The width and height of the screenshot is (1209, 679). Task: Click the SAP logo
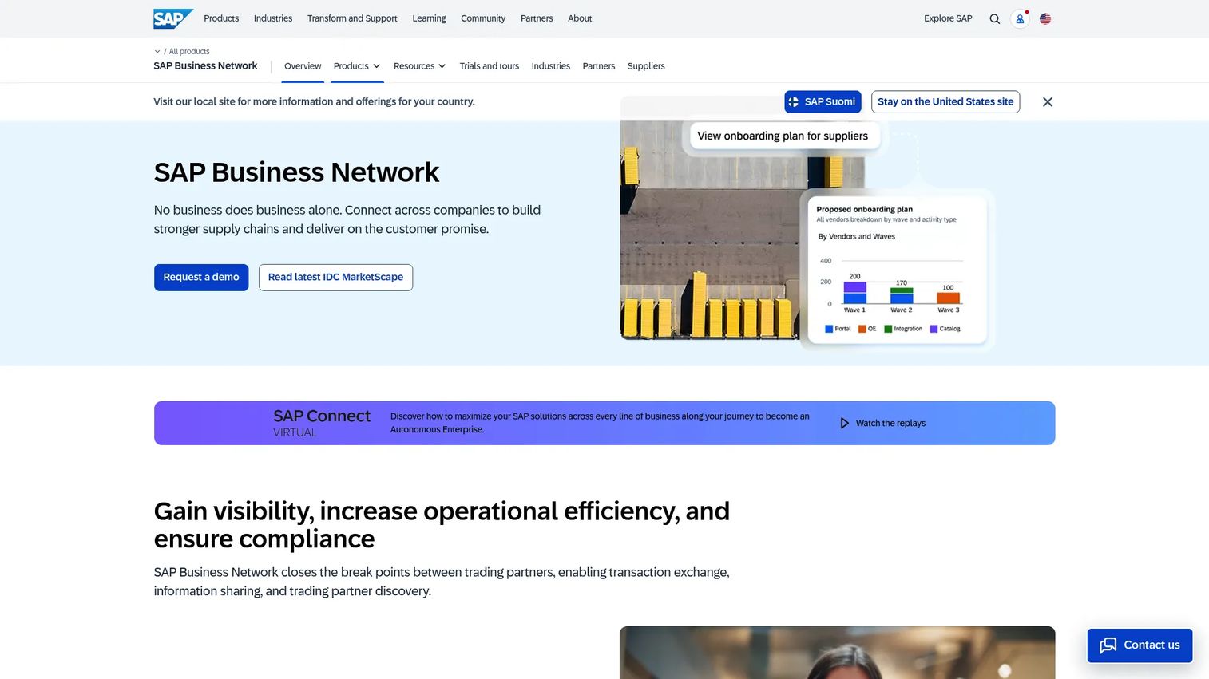[x=173, y=18]
